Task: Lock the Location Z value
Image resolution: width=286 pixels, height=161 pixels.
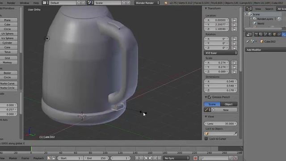Action: [234, 29]
